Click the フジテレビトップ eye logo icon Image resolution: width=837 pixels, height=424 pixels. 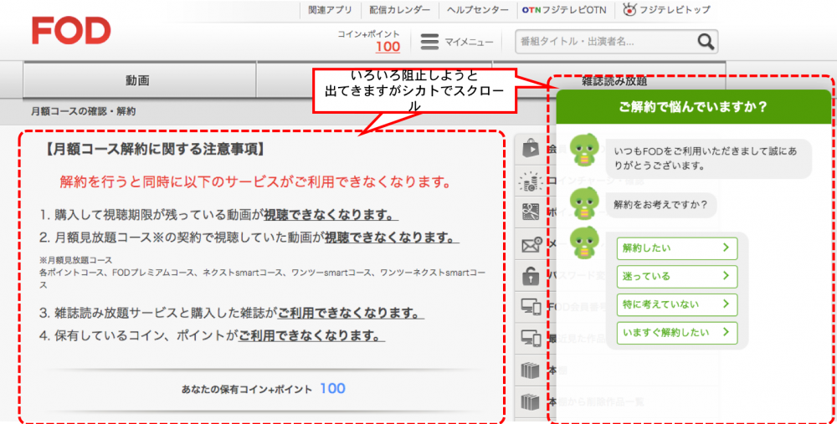(630, 9)
